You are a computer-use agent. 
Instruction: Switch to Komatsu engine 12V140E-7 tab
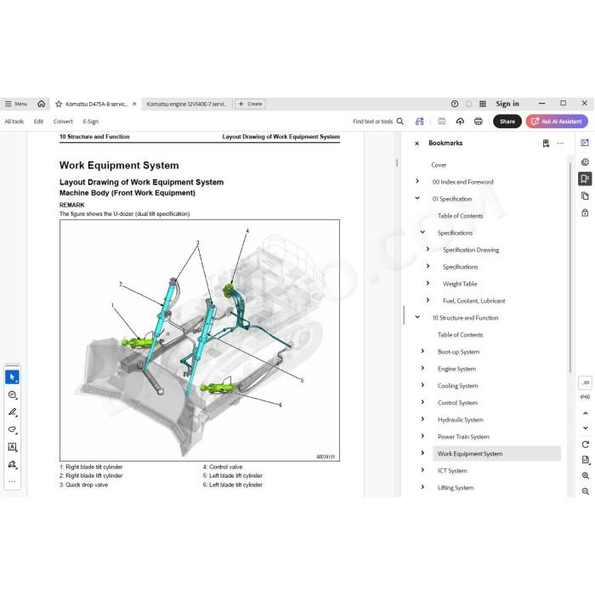187,104
